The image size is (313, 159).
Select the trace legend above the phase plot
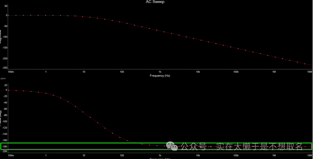pos(4,79)
